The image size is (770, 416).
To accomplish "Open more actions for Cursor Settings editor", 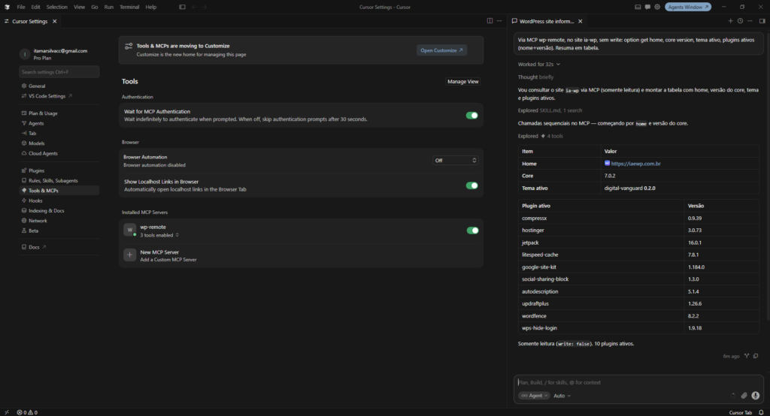I will coord(499,20).
